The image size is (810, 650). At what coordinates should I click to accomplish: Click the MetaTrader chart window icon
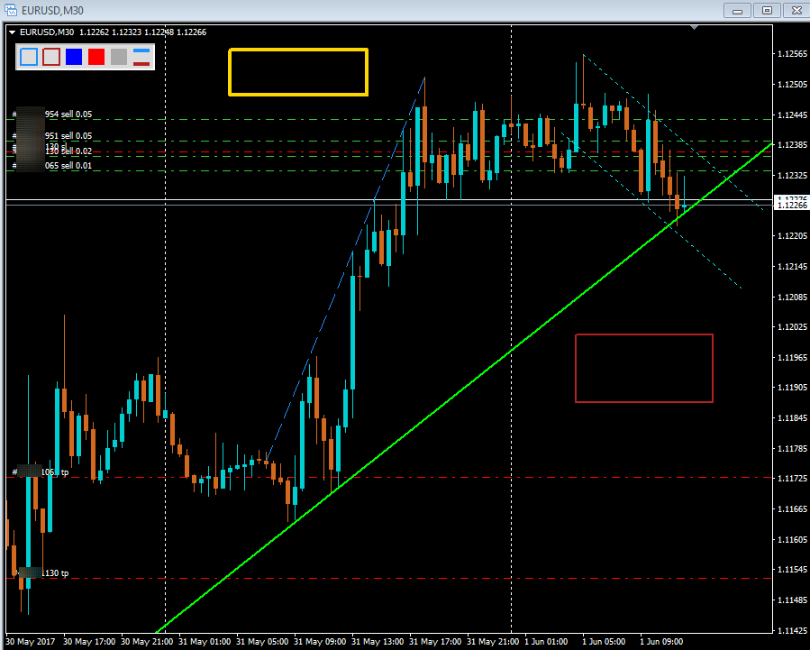point(11,10)
